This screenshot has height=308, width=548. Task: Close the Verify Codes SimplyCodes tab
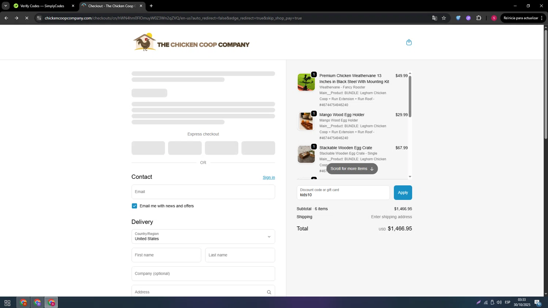coord(73,6)
